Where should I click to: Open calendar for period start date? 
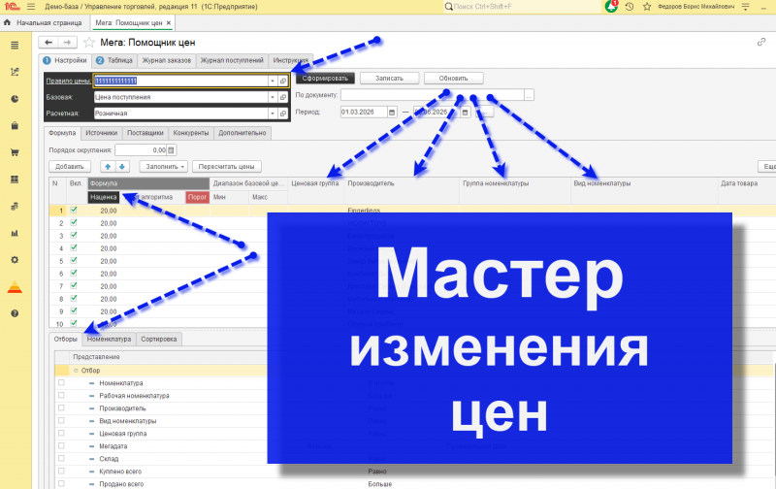click(392, 113)
